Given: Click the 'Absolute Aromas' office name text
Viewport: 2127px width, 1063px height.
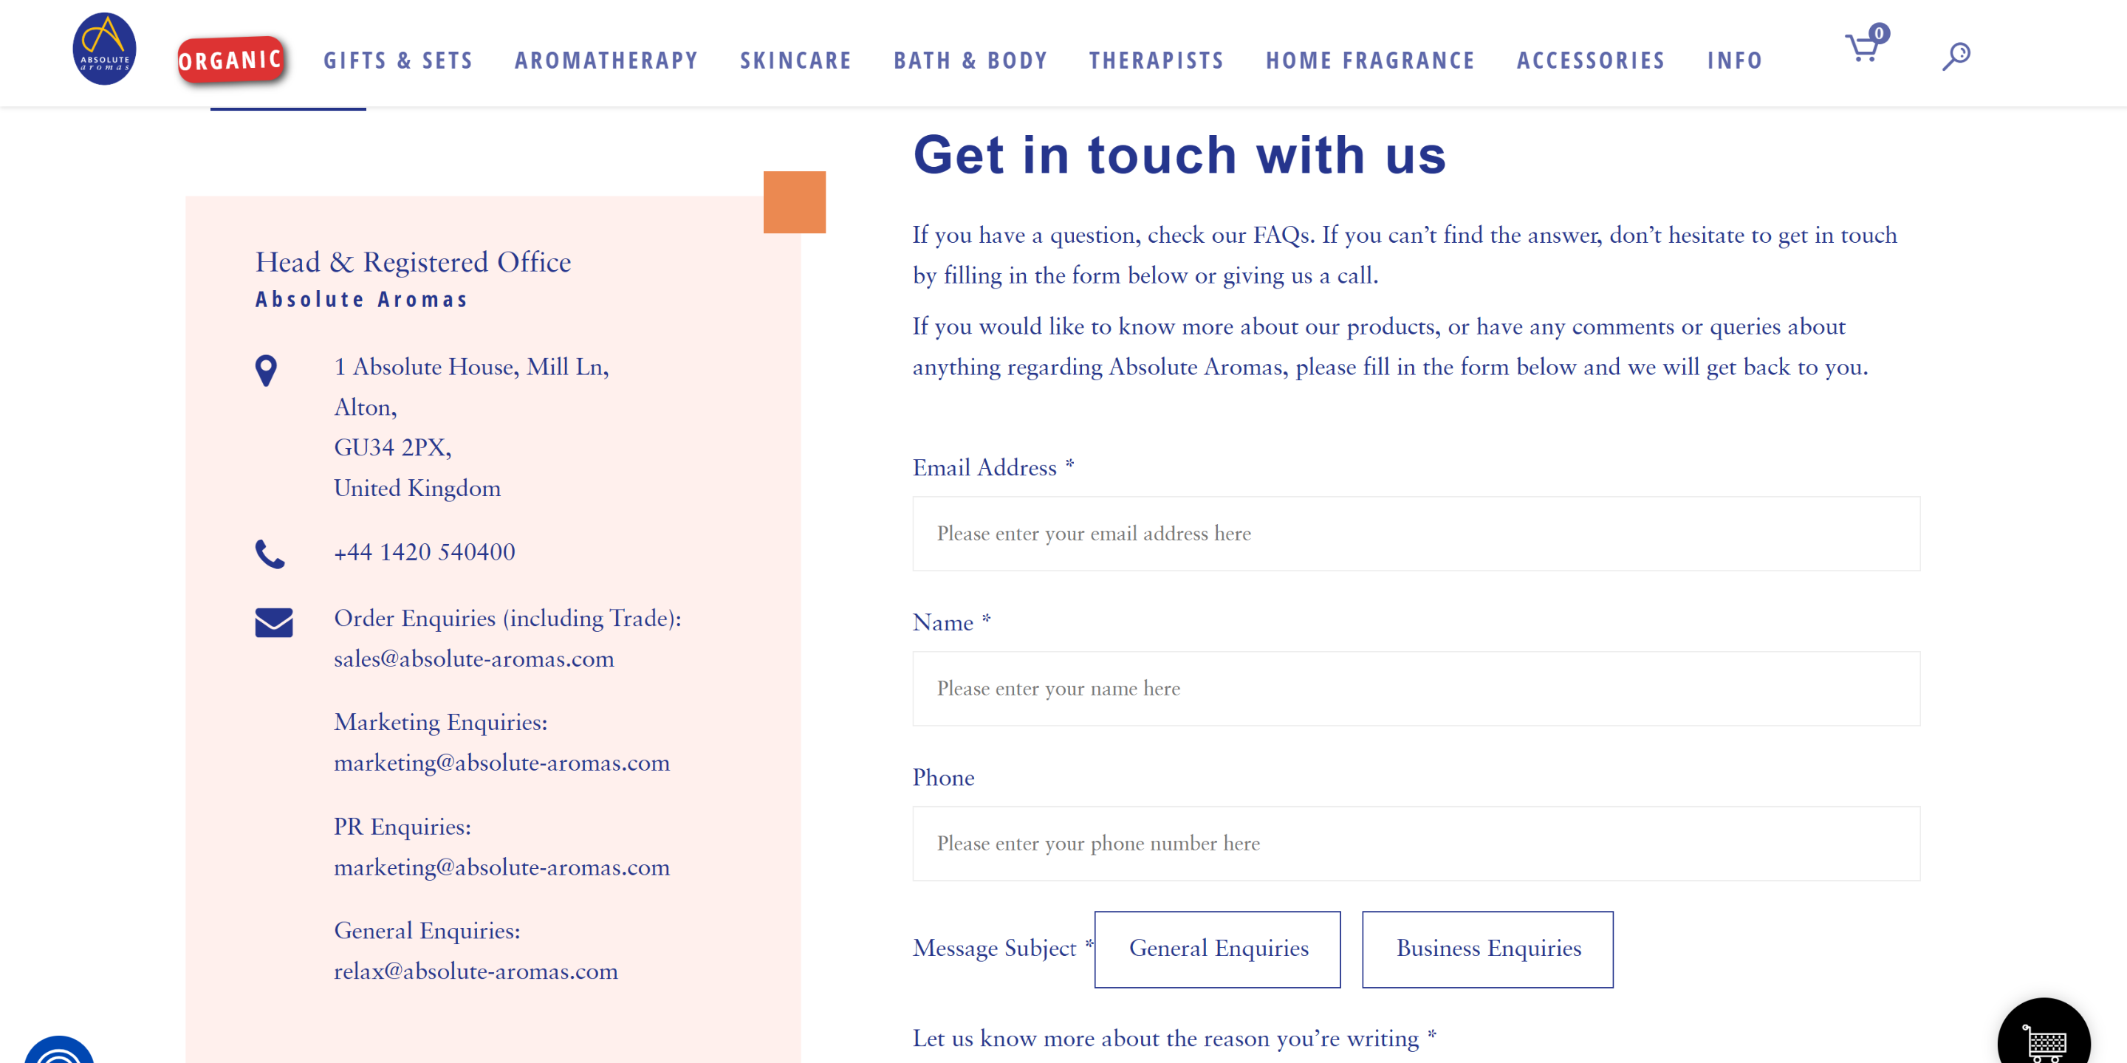Looking at the screenshot, I should 362,300.
